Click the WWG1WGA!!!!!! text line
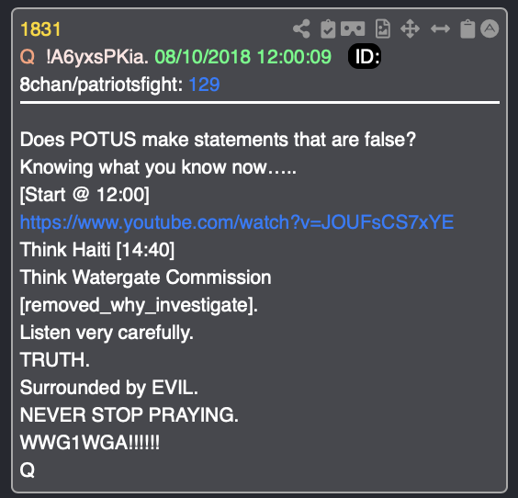Viewport: 518px width, 498px height. 90,442
